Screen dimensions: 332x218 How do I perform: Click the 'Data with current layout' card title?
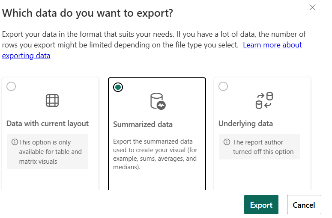[x=48, y=124]
